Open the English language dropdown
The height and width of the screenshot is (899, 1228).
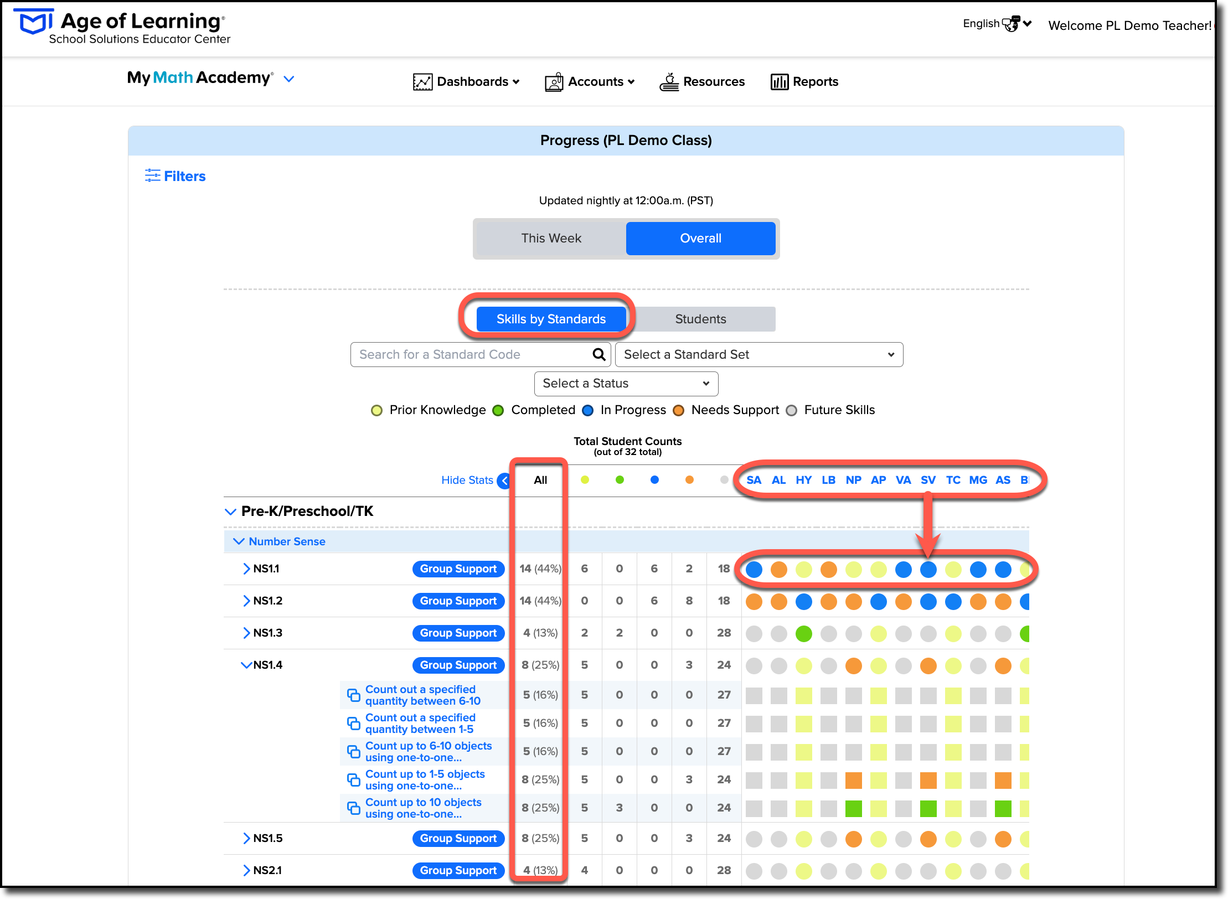tap(997, 24)
